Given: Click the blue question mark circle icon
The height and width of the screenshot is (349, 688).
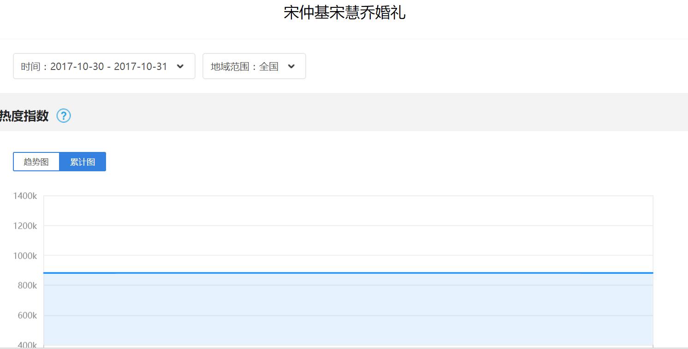Looking at the screenshot, I should [x=63, y=116].
